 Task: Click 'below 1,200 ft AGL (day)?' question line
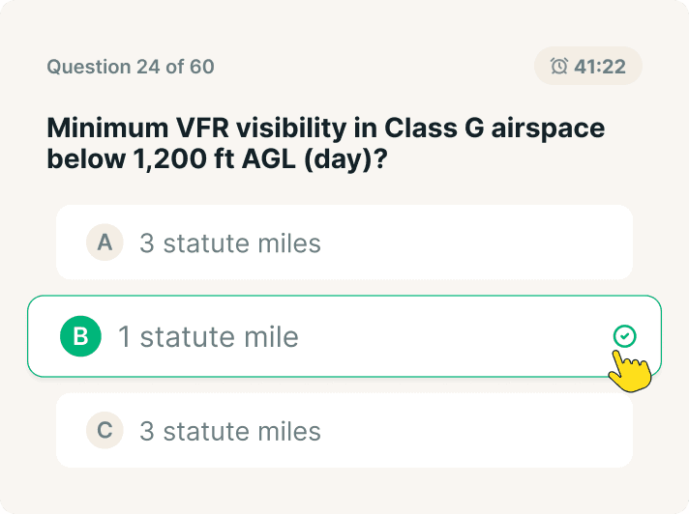pos(217,159)
